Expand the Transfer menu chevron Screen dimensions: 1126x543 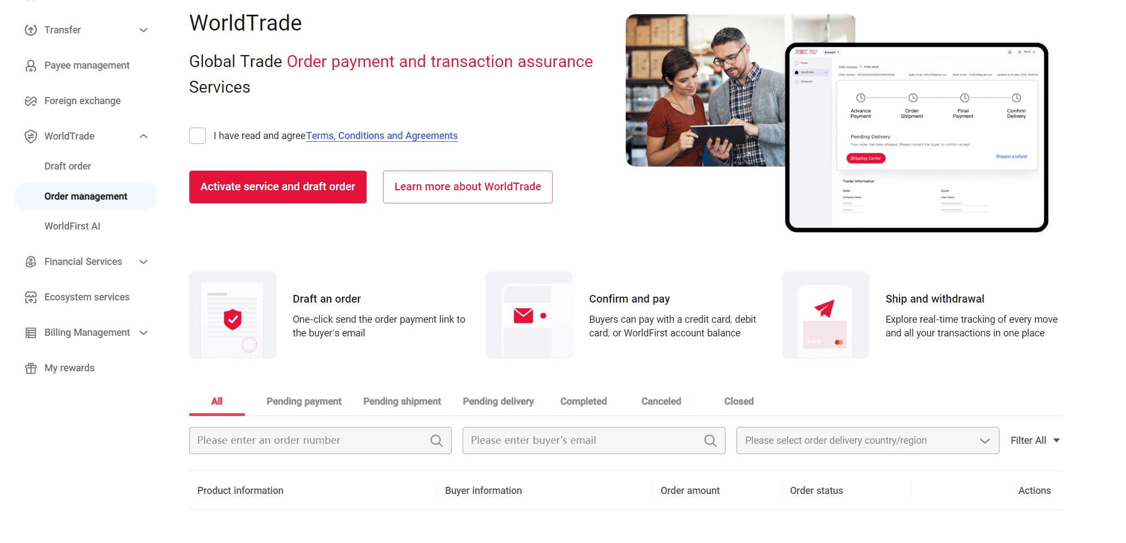143,30
